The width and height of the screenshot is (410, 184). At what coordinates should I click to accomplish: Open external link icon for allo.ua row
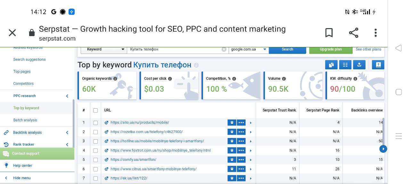(x=106, y=123)
